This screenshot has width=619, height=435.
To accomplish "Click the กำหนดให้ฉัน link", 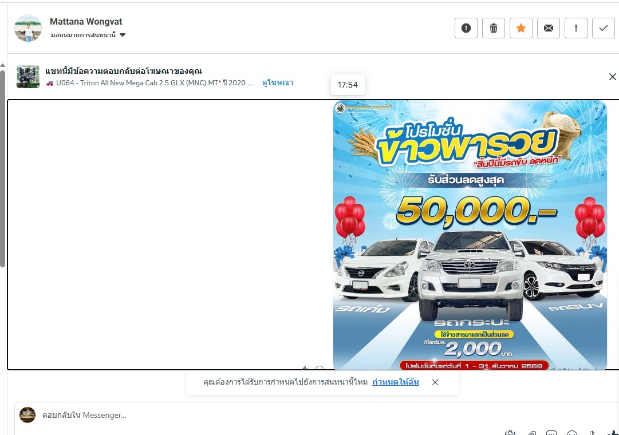I will coord(396,382).
